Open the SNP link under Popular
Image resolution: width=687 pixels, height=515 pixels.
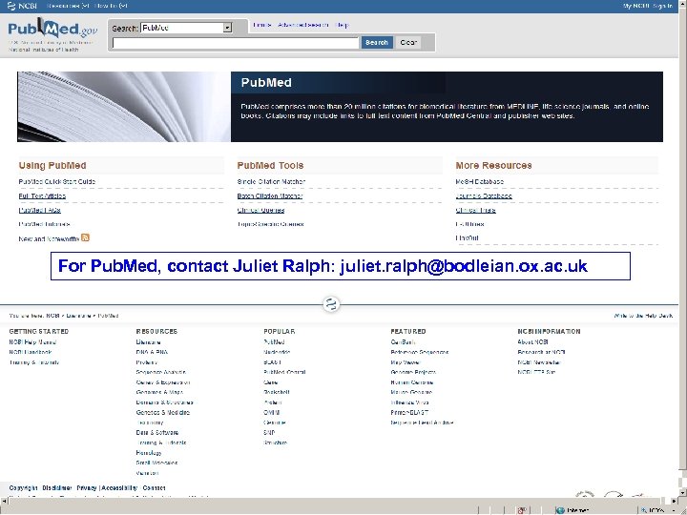click(269, 433)
